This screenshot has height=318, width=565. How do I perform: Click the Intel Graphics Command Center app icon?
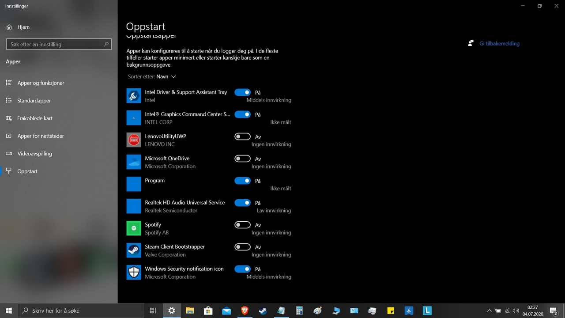(134, 118)
